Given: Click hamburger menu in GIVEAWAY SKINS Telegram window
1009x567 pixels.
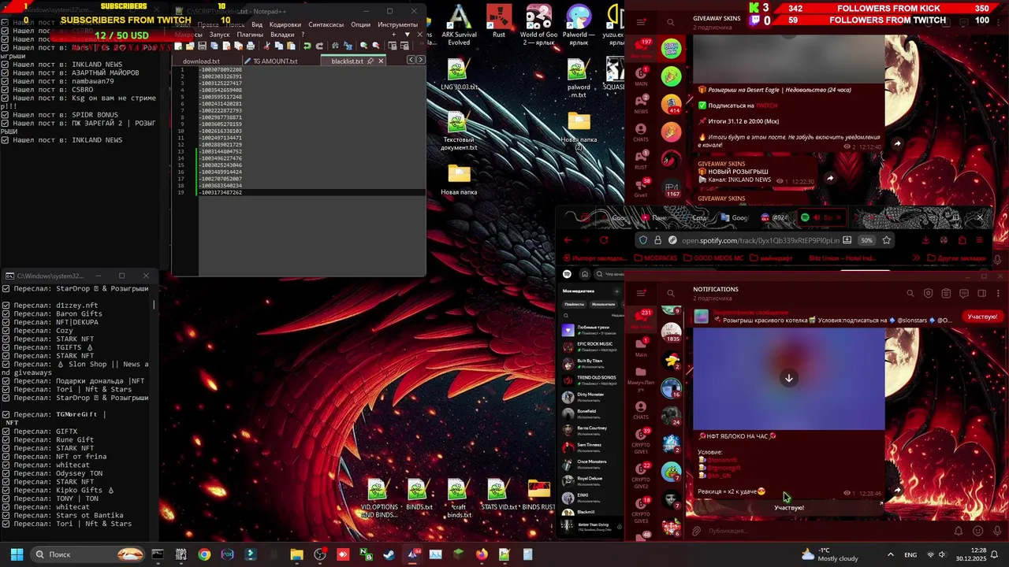Looking at the screenshot, I should coord(641,22).
